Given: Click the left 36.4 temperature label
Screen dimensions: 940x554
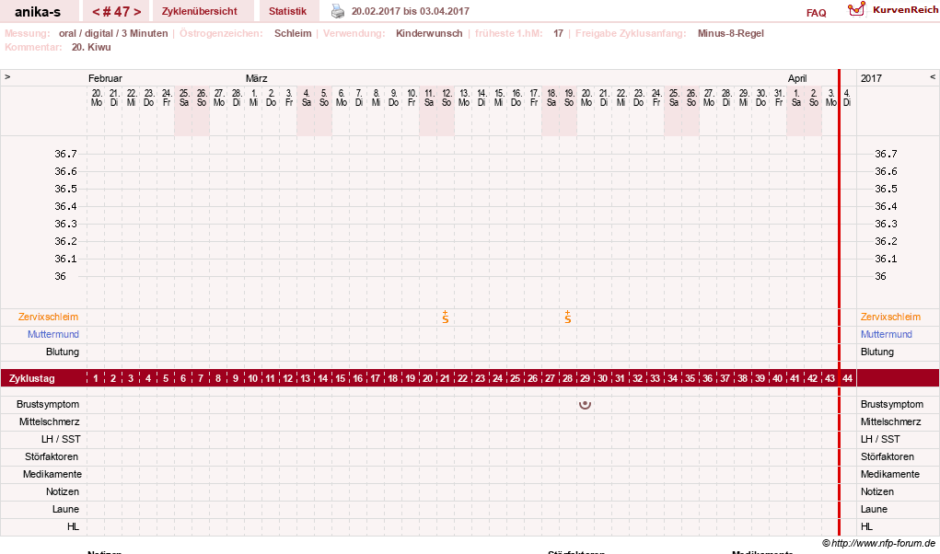Looking at the screenshot, I should coord(66,206).
